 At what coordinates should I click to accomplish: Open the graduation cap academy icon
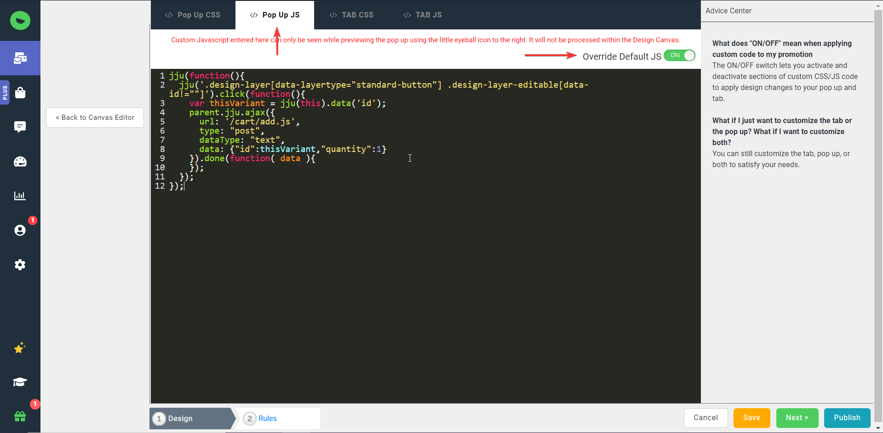pos(20,382)
